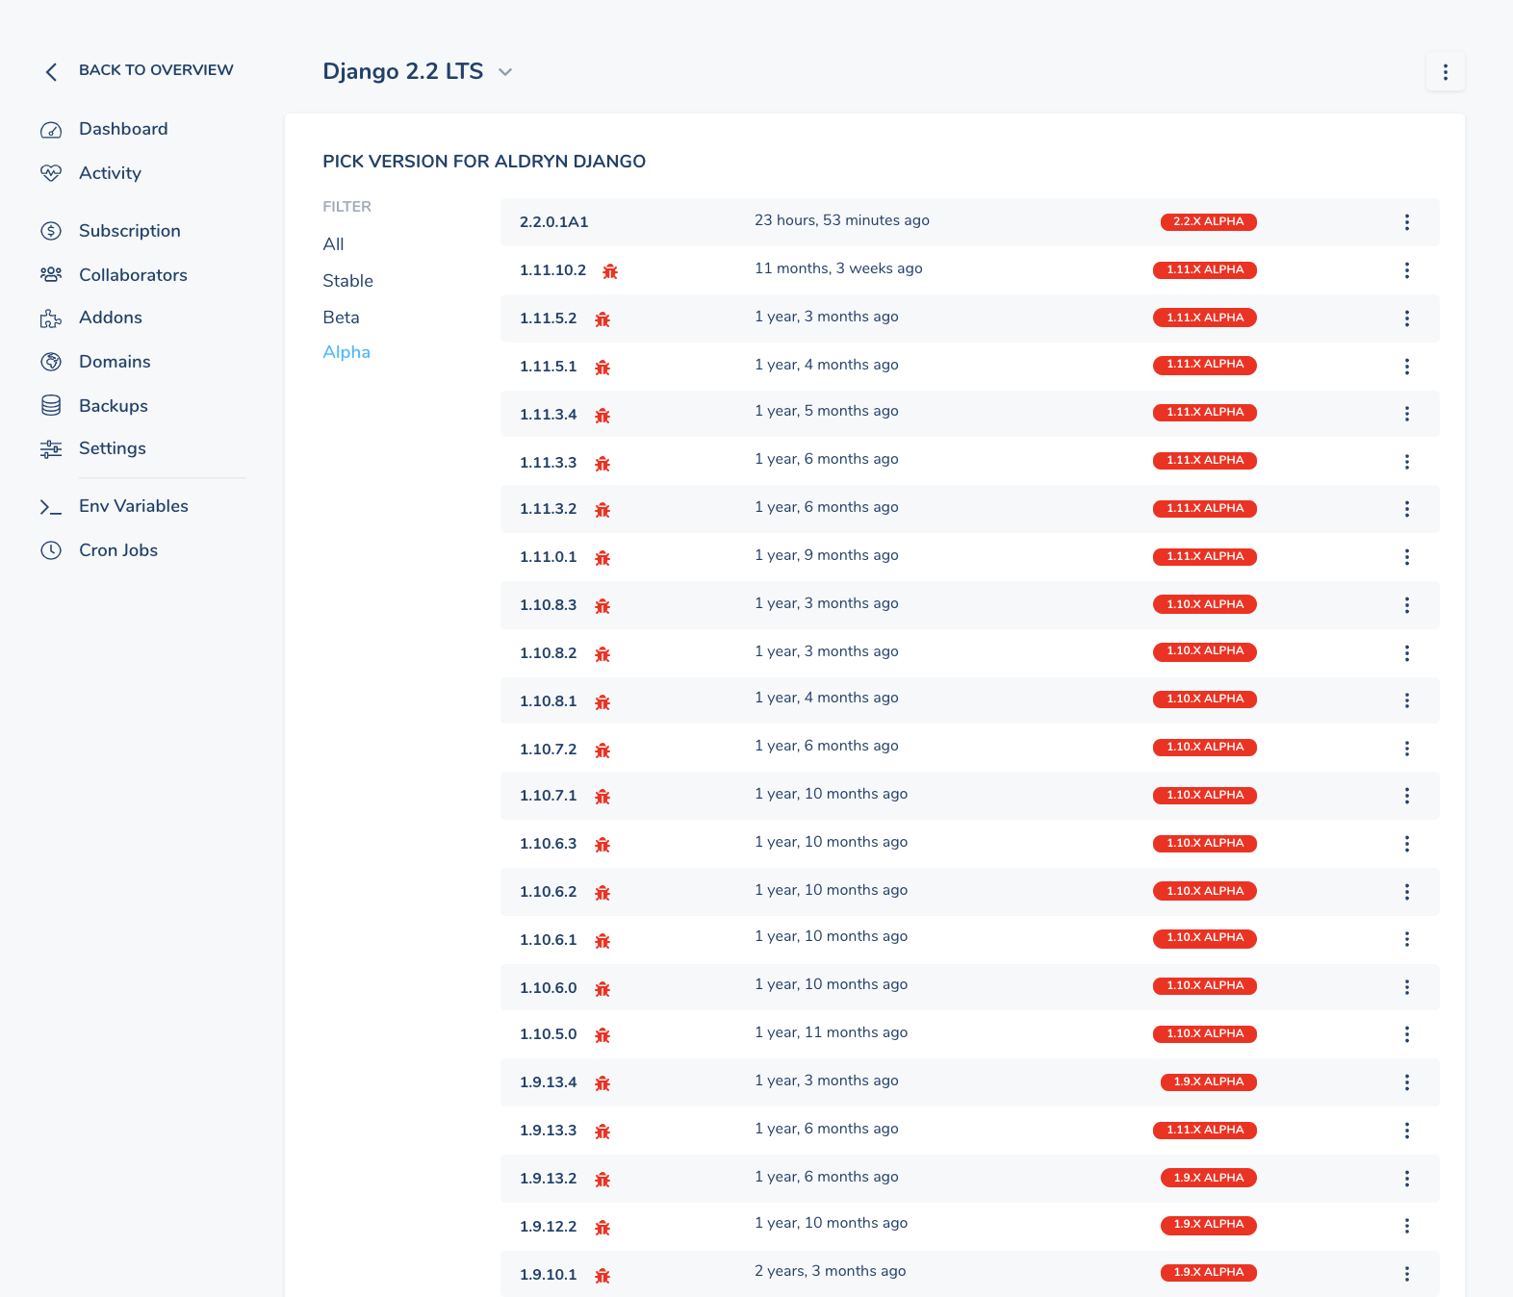Viewport: 1513px width, 1297px height.
Task: Click "23 hours, 53 minutes ago" timestamp
Action: tap(842, 220)
